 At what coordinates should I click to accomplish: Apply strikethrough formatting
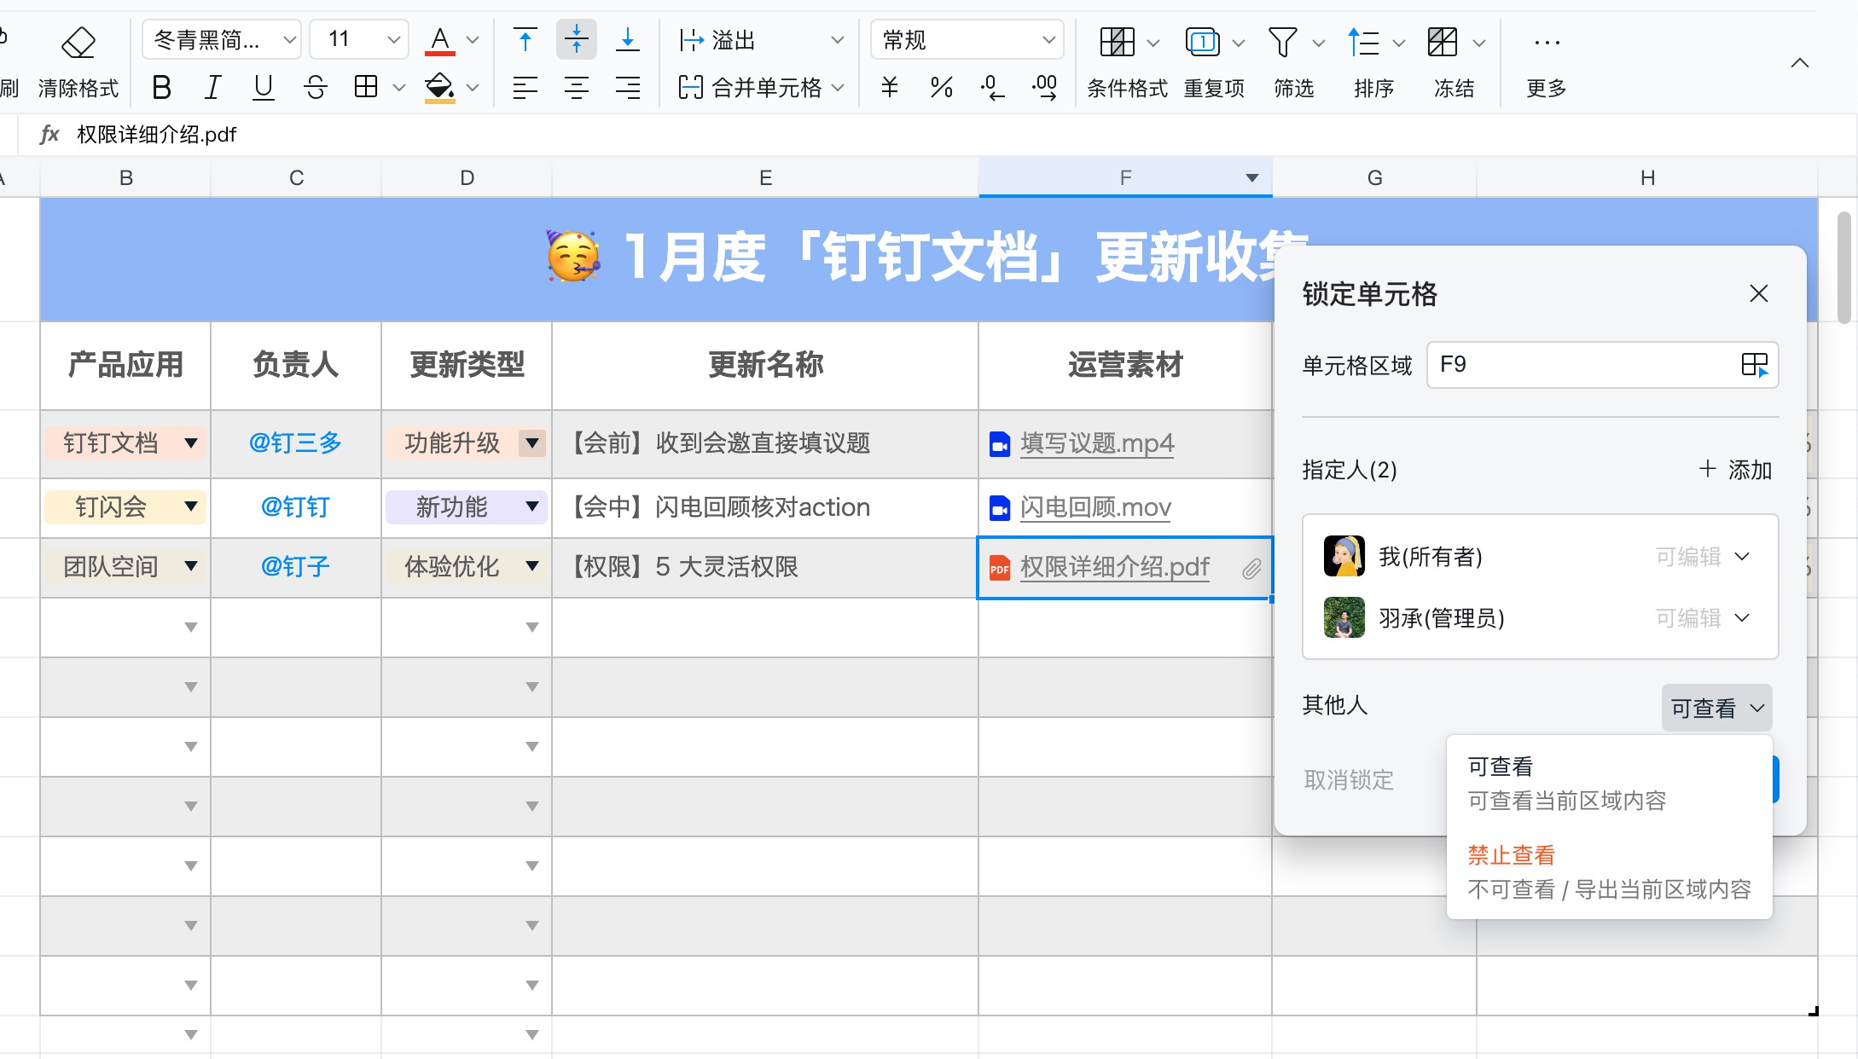(315, 86)
